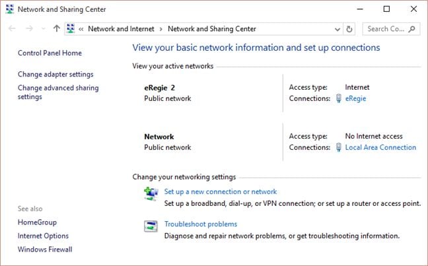The height and width of the screenshot is (266, 428).
Task: Go up one level with Up arrow
Action: (x=57, y=28)
